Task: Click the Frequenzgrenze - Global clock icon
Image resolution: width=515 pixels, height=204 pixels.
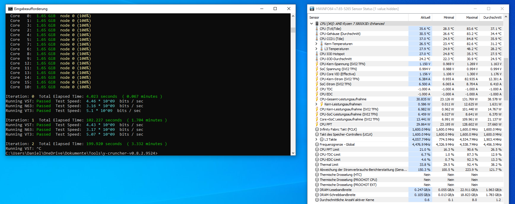Action: click(317, 144)
